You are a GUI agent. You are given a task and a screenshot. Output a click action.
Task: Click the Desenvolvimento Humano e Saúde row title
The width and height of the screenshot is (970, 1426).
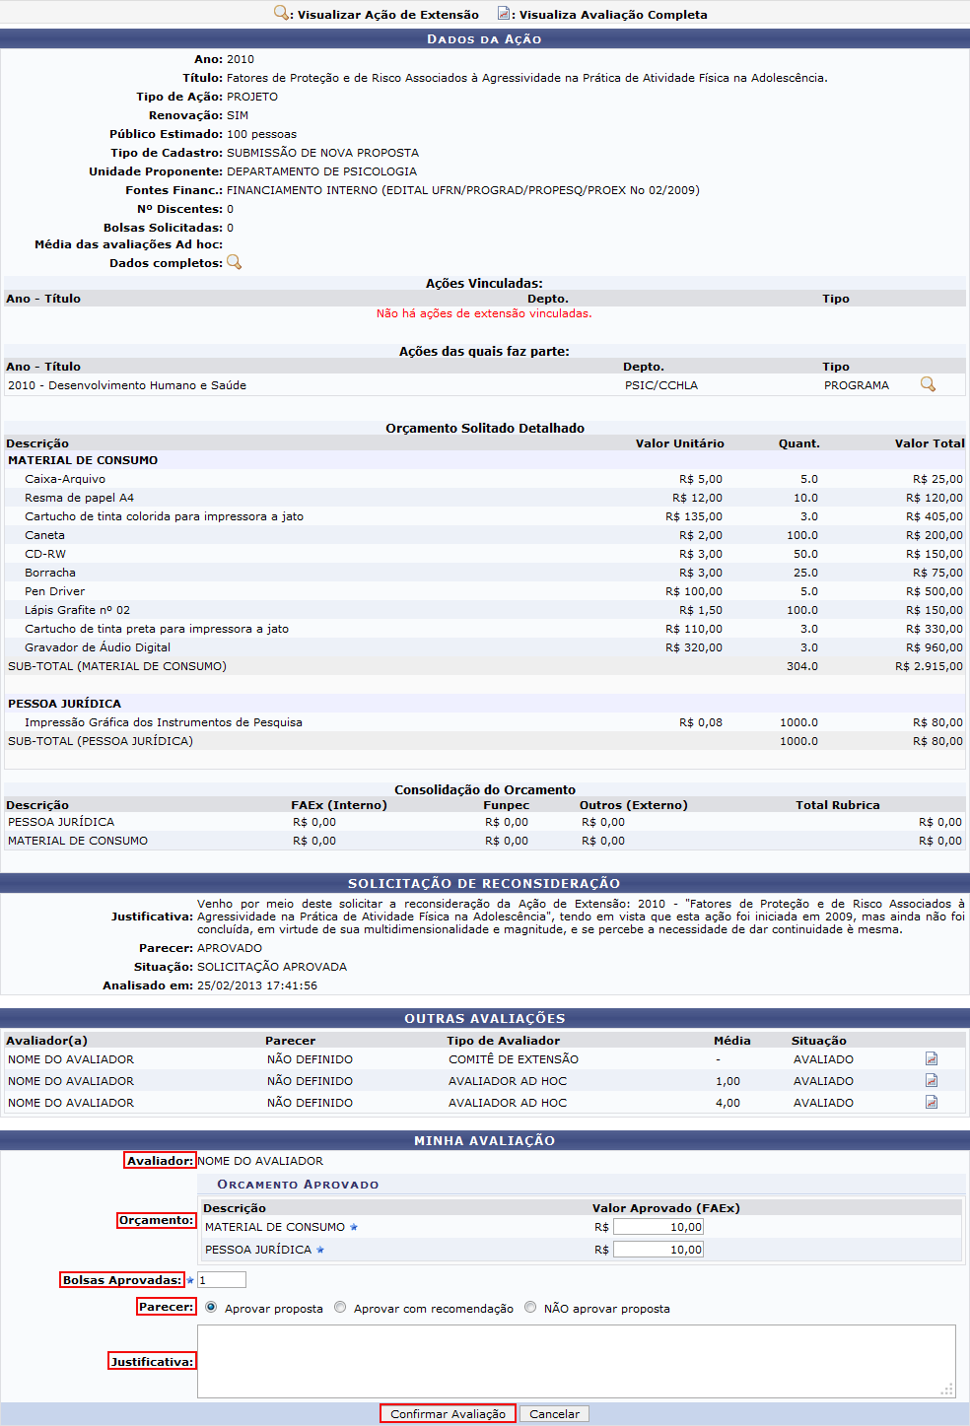pos(127,385)
